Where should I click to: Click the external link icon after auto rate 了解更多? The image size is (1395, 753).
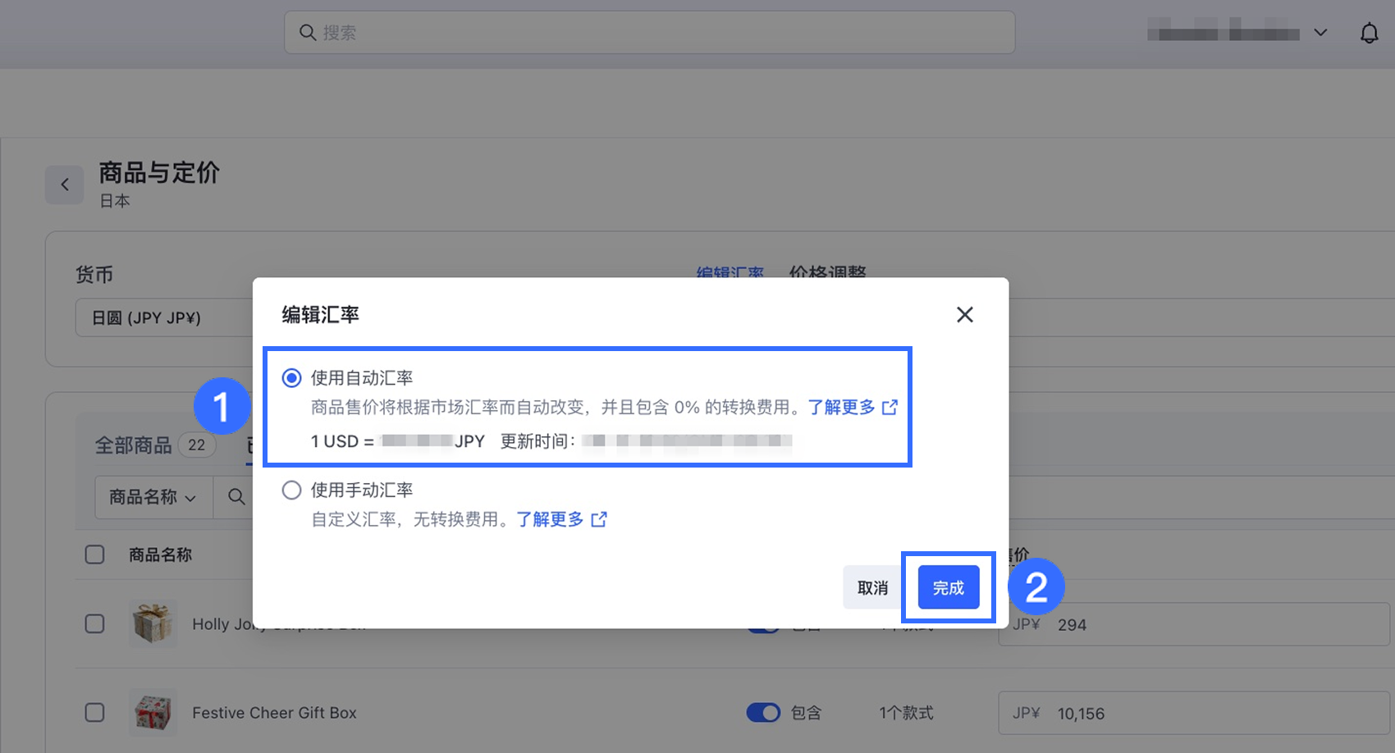tap(891, 406)
